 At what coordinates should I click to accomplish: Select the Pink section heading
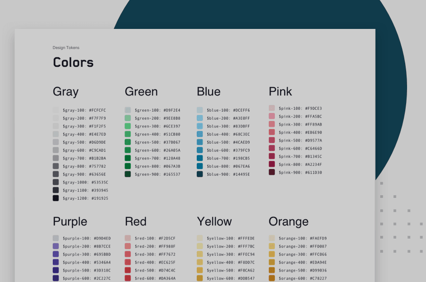[280, 92]
